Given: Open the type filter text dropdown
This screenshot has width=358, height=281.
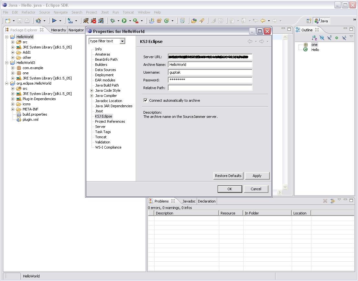Looking at the screenshot, I should (x=123, y=41).
